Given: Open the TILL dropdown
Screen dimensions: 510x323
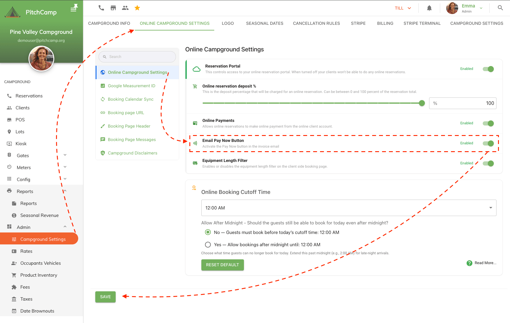Looking at the screenshot, I should tap(403, 8).
